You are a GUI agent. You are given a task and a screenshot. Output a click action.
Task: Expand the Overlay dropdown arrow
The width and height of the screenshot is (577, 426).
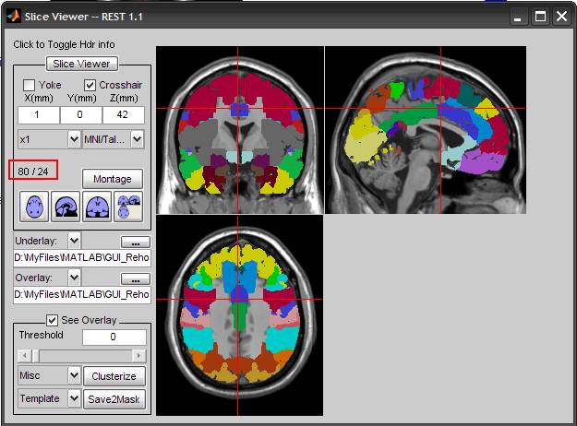(x=75, y=278)
